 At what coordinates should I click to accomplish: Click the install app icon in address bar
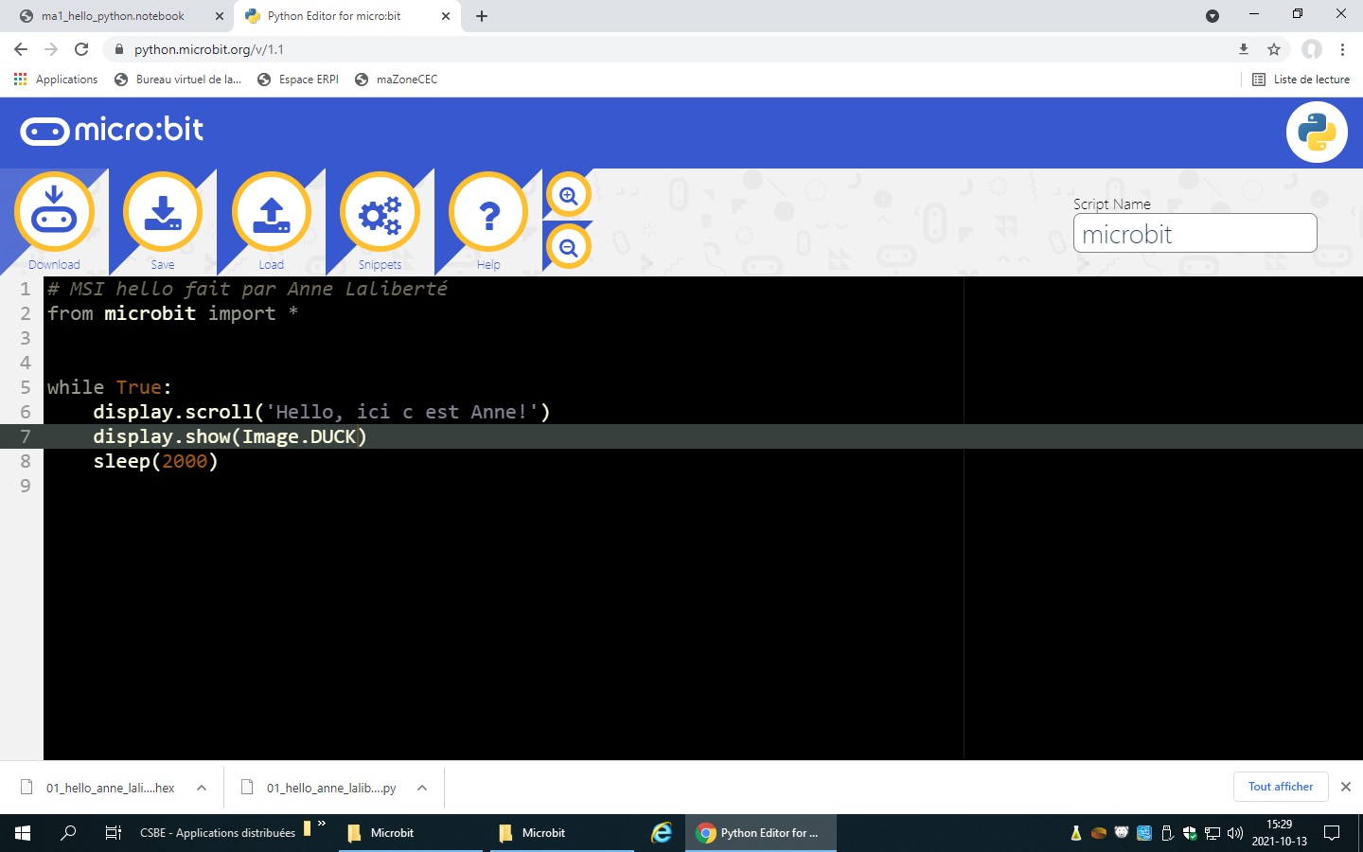1244,49
